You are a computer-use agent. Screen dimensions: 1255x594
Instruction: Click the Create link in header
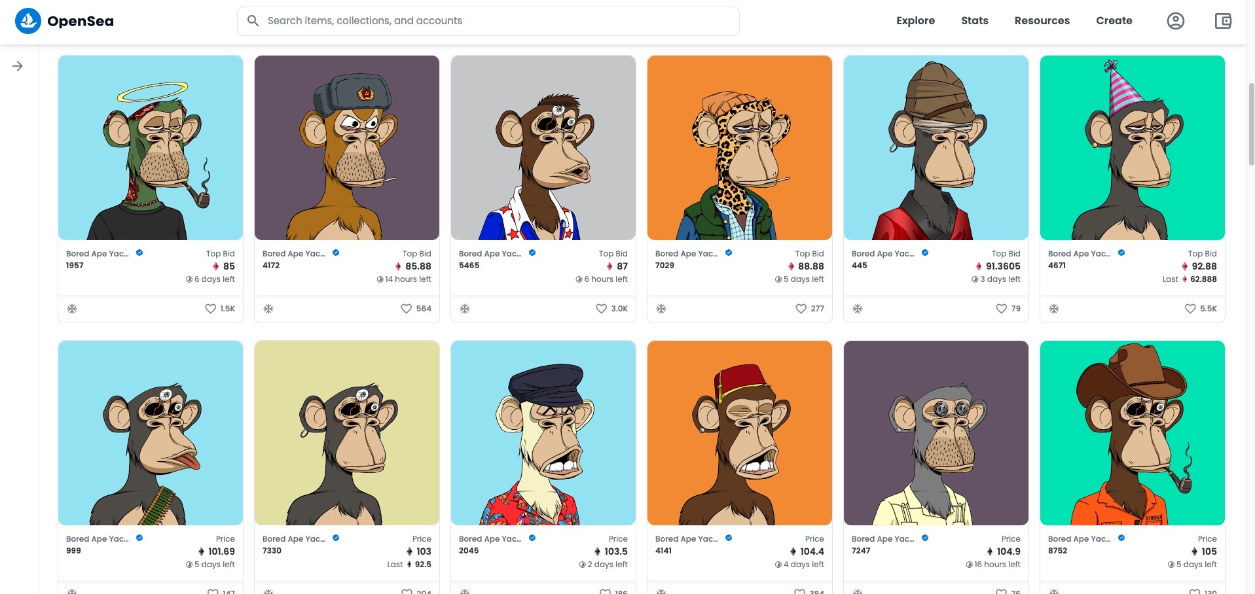(x=1114, y=21)
